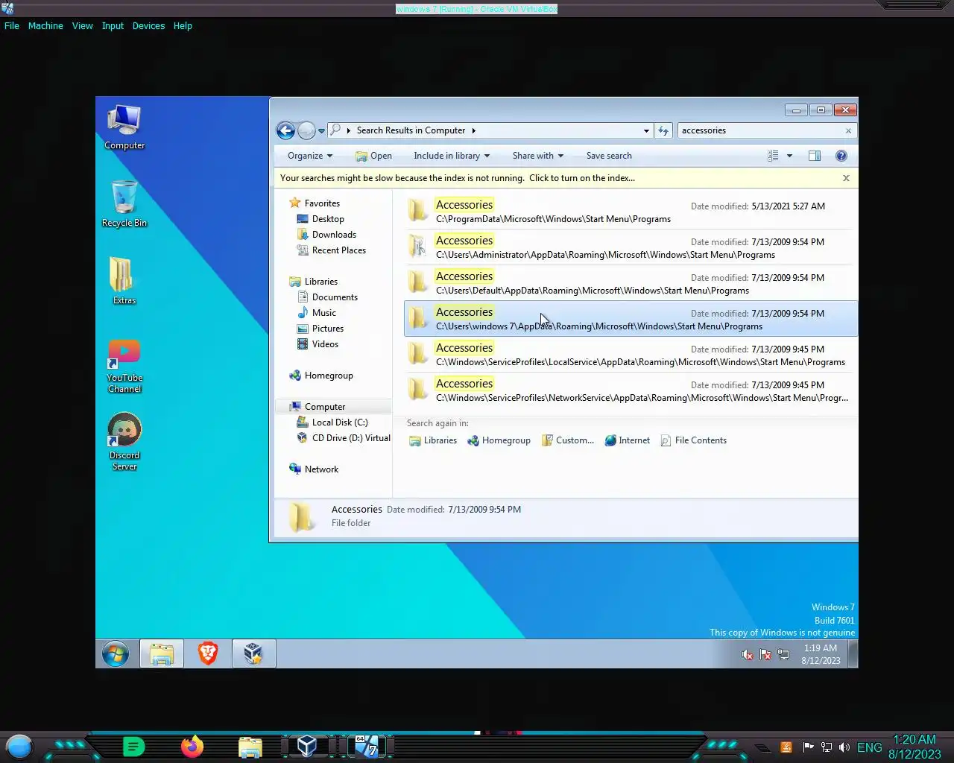Open the VirtualBox Devices menu
954x763 pixels.
click(x=148, y=25)
